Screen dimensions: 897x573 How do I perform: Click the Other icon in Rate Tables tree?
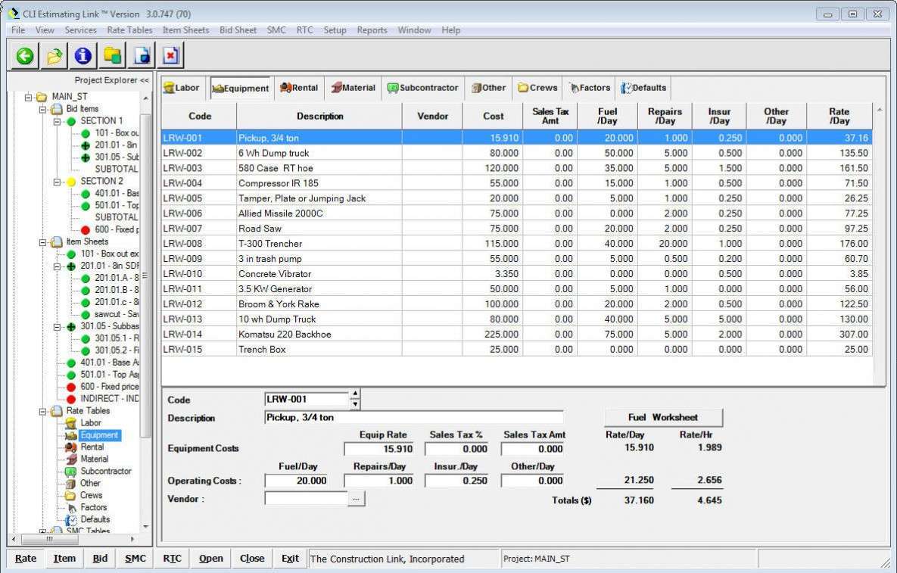click(x=71, y=483)
